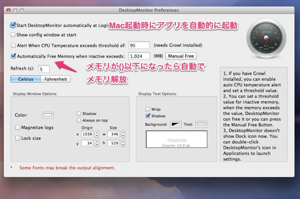Enable window Shadow under Display Window Options
300x199 pixels.
79,113
